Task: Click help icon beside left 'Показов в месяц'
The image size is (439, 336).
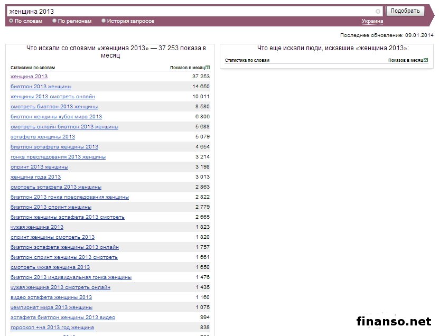Action: coord(208,68)
